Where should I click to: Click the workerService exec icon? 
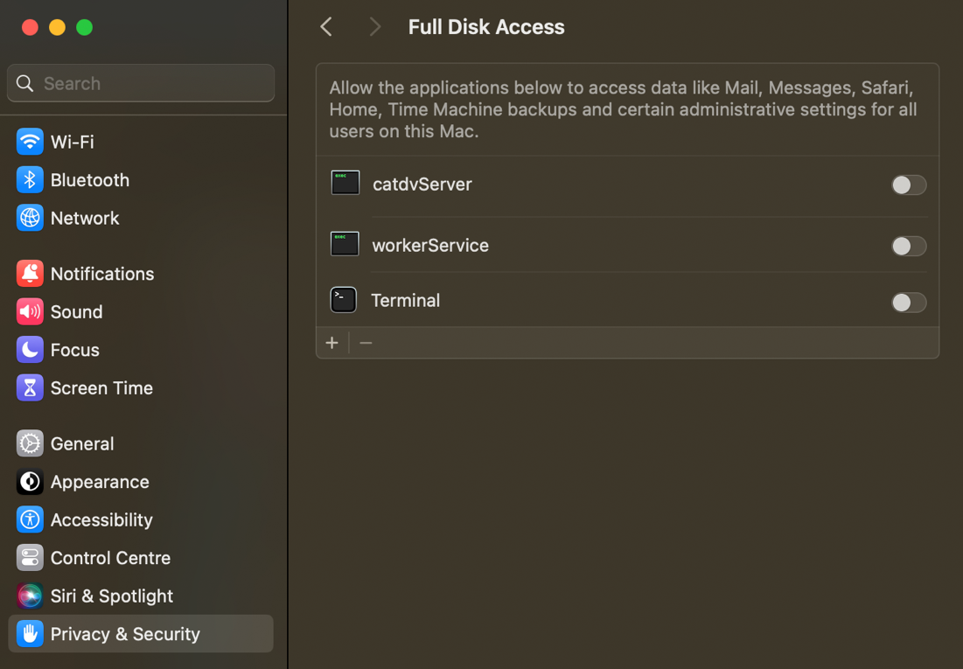tap(345, 244)
